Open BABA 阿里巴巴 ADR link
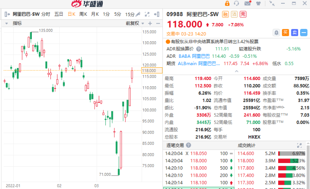 pyautogui.click(x=194, y=56)
